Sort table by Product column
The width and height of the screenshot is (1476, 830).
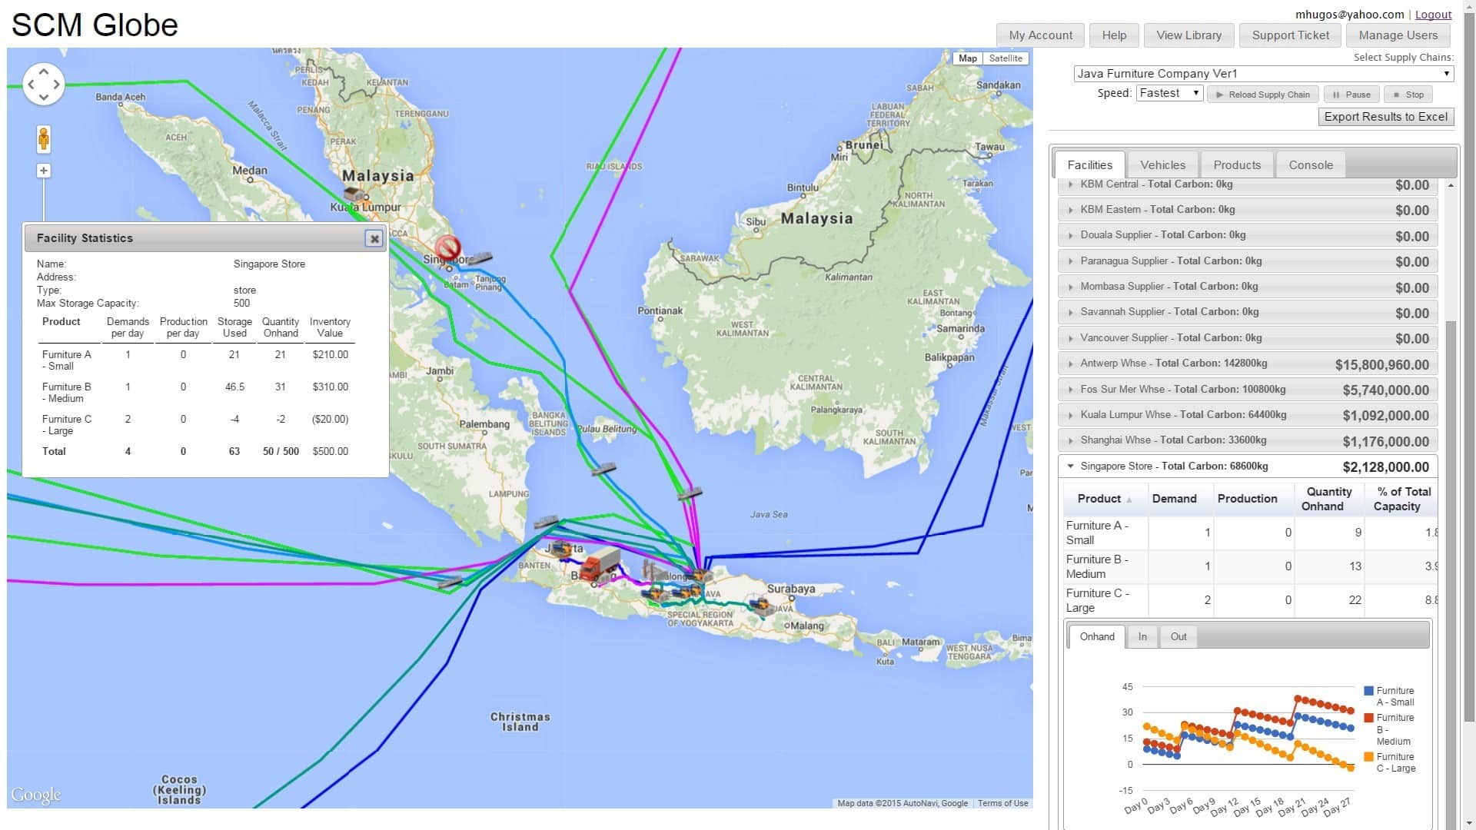(x=1105, y=499)
